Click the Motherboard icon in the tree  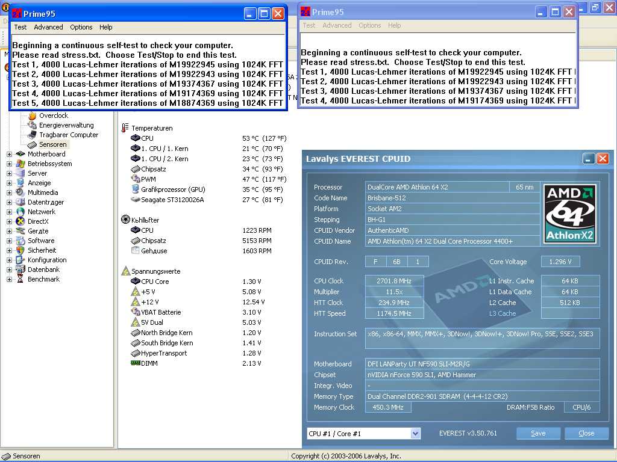tap(20, 154)
